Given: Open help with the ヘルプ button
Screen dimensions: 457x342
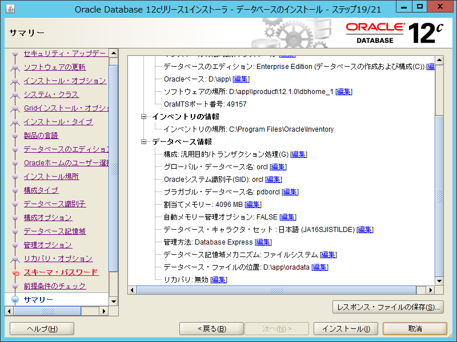Looking at the screenshot, I should pos(42,329).
